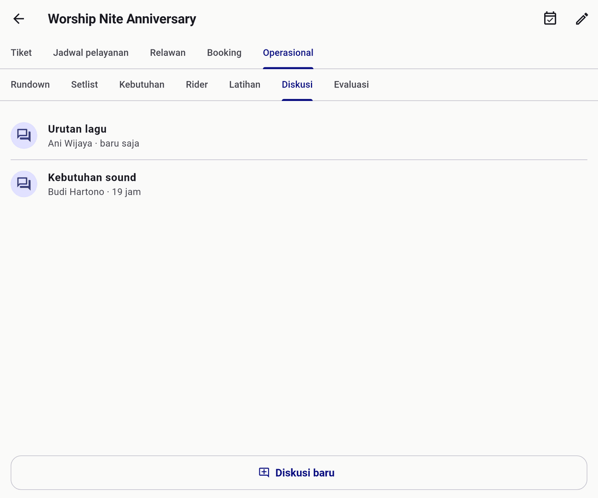Start a new discussion with Diskusi baru
The image size is (598, 498).
point(299,473)
